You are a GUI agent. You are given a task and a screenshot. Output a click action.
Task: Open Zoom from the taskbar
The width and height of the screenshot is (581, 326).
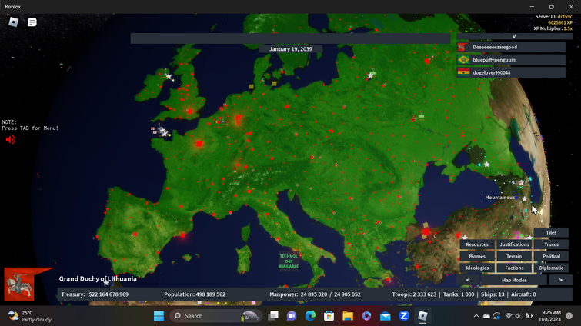404,316
